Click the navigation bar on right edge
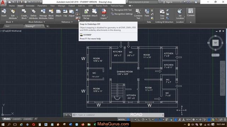227x127 pixels. (x=223, y=78)
